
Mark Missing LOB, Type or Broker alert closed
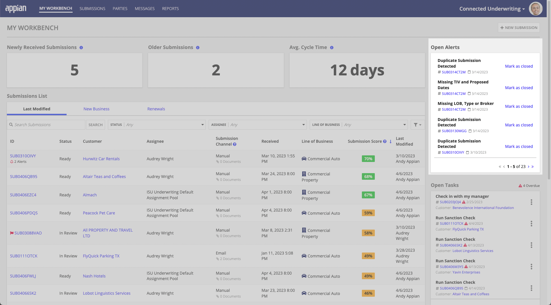519,106
